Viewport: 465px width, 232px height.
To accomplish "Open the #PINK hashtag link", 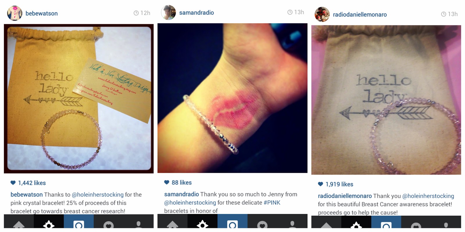I will (x=272, y=202).
